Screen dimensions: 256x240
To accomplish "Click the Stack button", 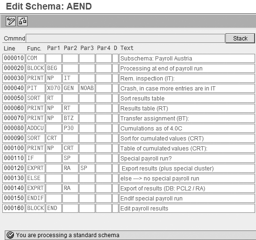I will pyautogui.click(x=240, y=39).
